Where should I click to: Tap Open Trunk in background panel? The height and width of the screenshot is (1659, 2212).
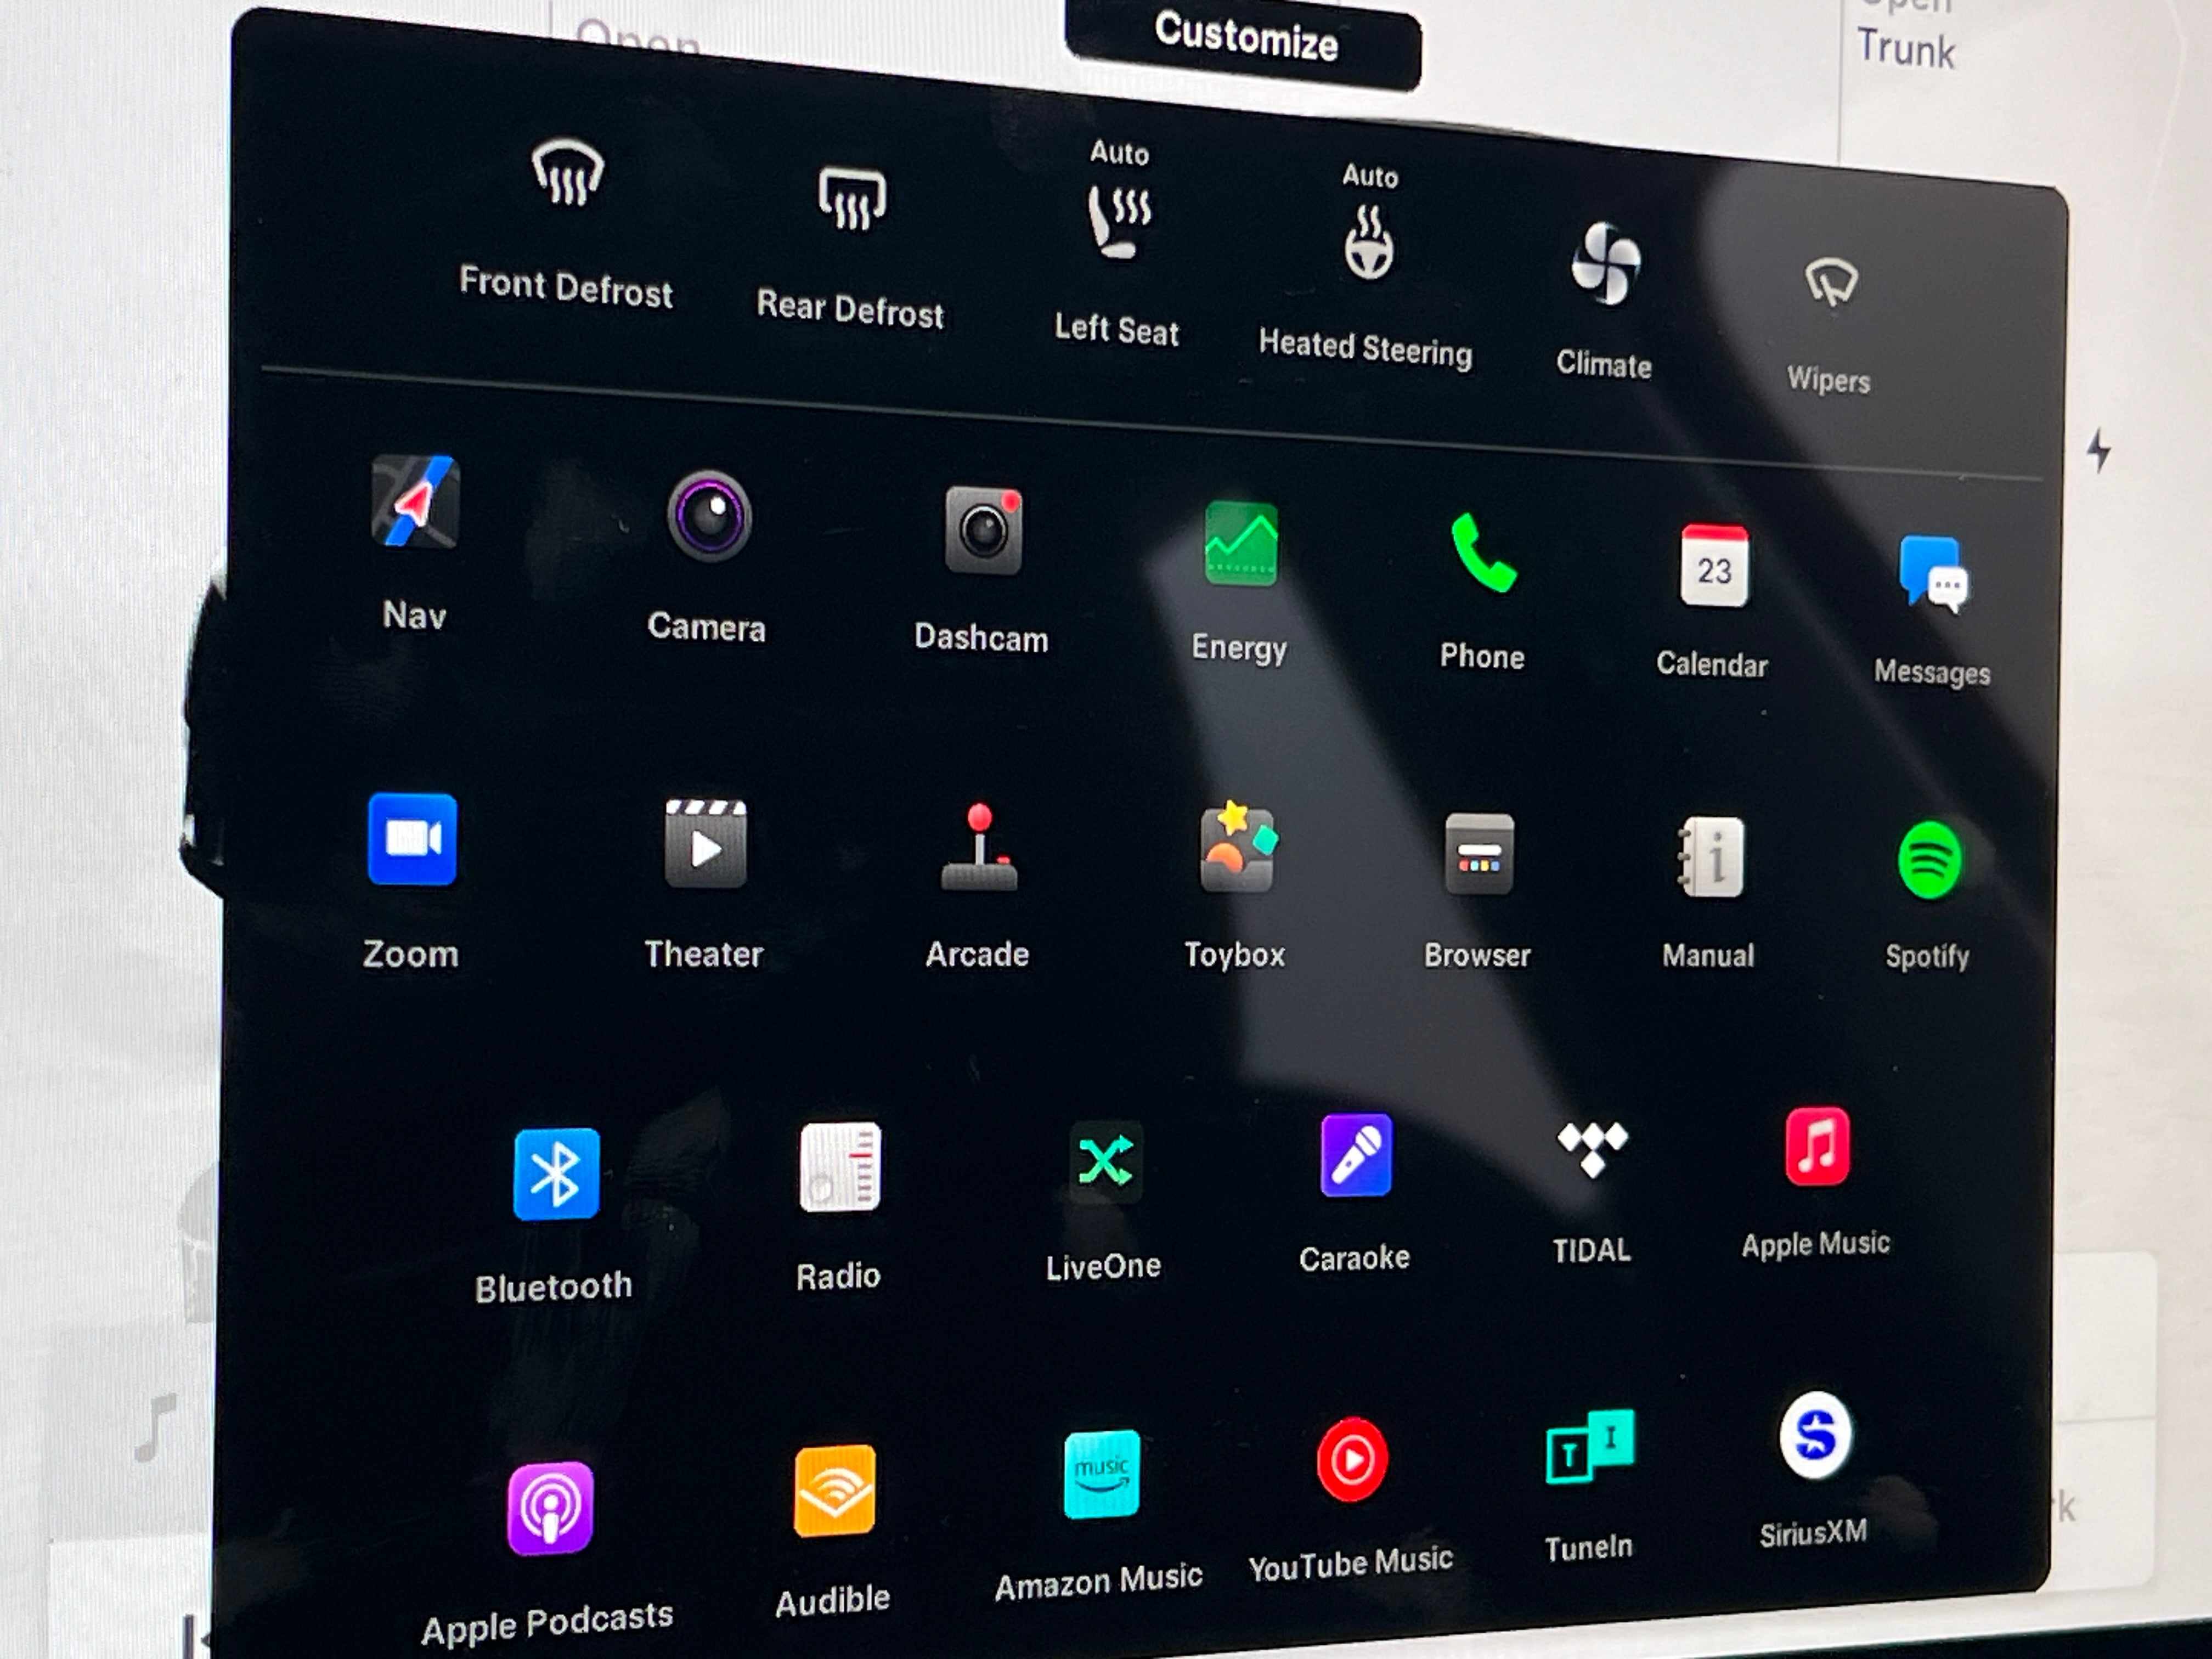pos(1906,35)
